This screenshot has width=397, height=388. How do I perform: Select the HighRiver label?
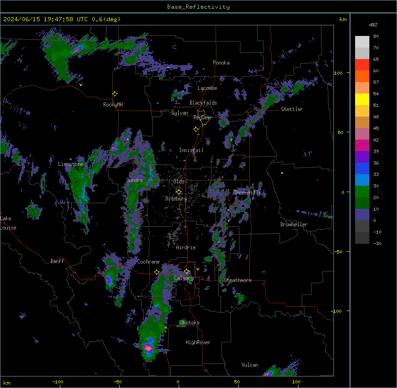coord(198,342)
